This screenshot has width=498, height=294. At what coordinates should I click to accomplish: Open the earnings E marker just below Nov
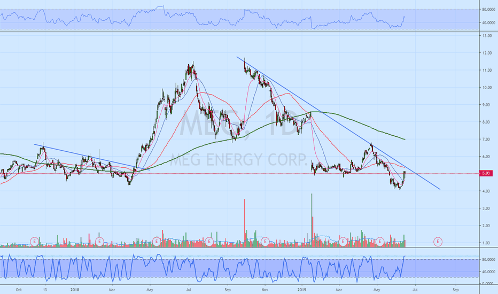pyautogui.click(x=265, y=242)
